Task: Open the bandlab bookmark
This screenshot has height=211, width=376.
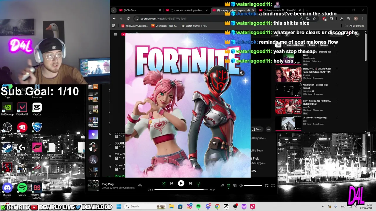Action: click(x=134, y=26)
